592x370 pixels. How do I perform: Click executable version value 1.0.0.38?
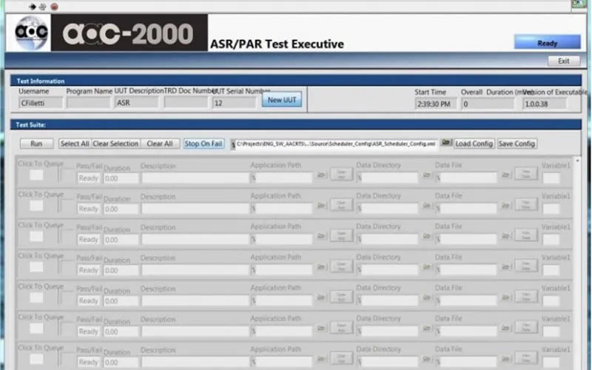(545, 104)
